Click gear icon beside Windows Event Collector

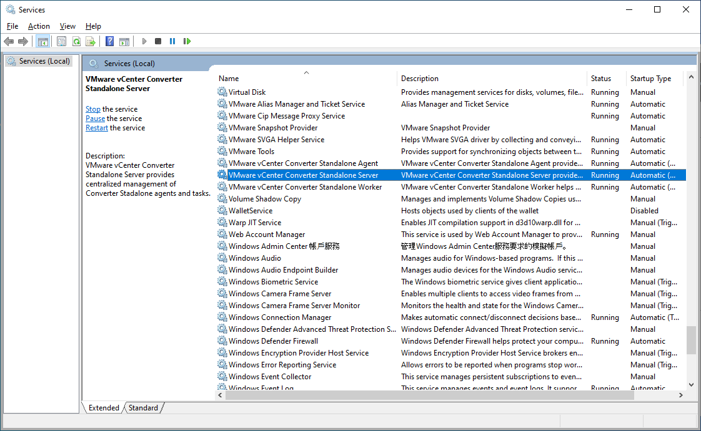click(222, 377)
